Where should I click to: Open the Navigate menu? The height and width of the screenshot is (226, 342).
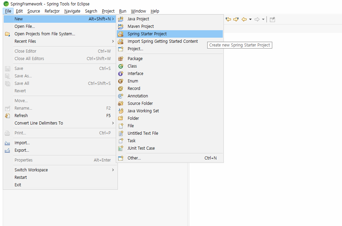point(72,11)
